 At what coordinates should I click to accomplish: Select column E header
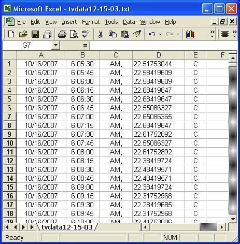(x=195, y=55)
